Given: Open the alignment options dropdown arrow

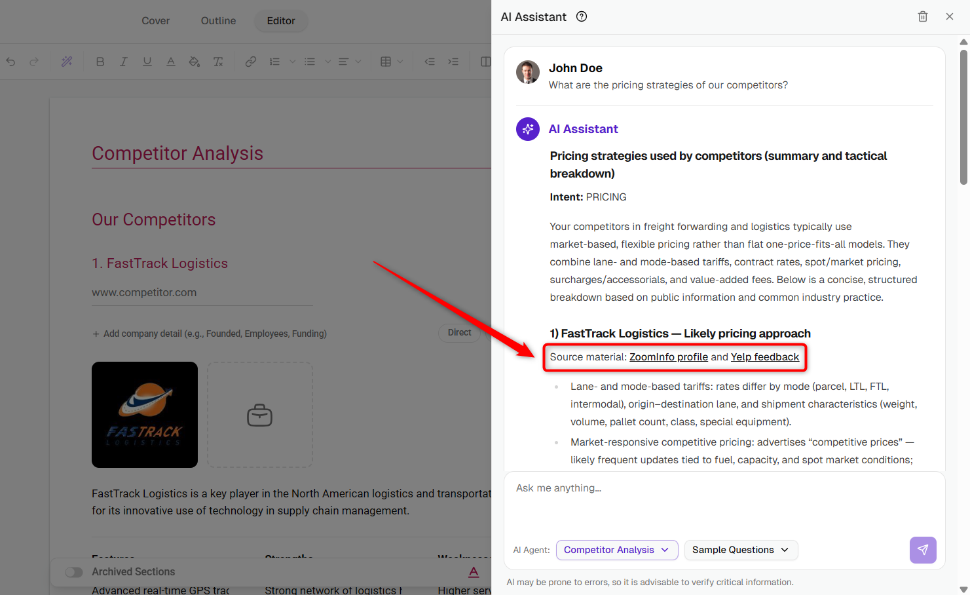Looking at the screenshot, I should tap(358, 62).
